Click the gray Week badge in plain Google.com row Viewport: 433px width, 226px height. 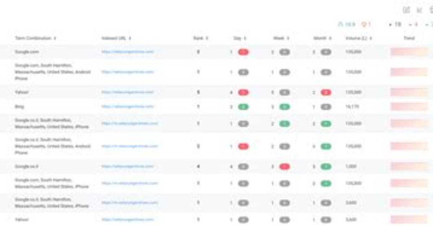click(x=285, y=52)
